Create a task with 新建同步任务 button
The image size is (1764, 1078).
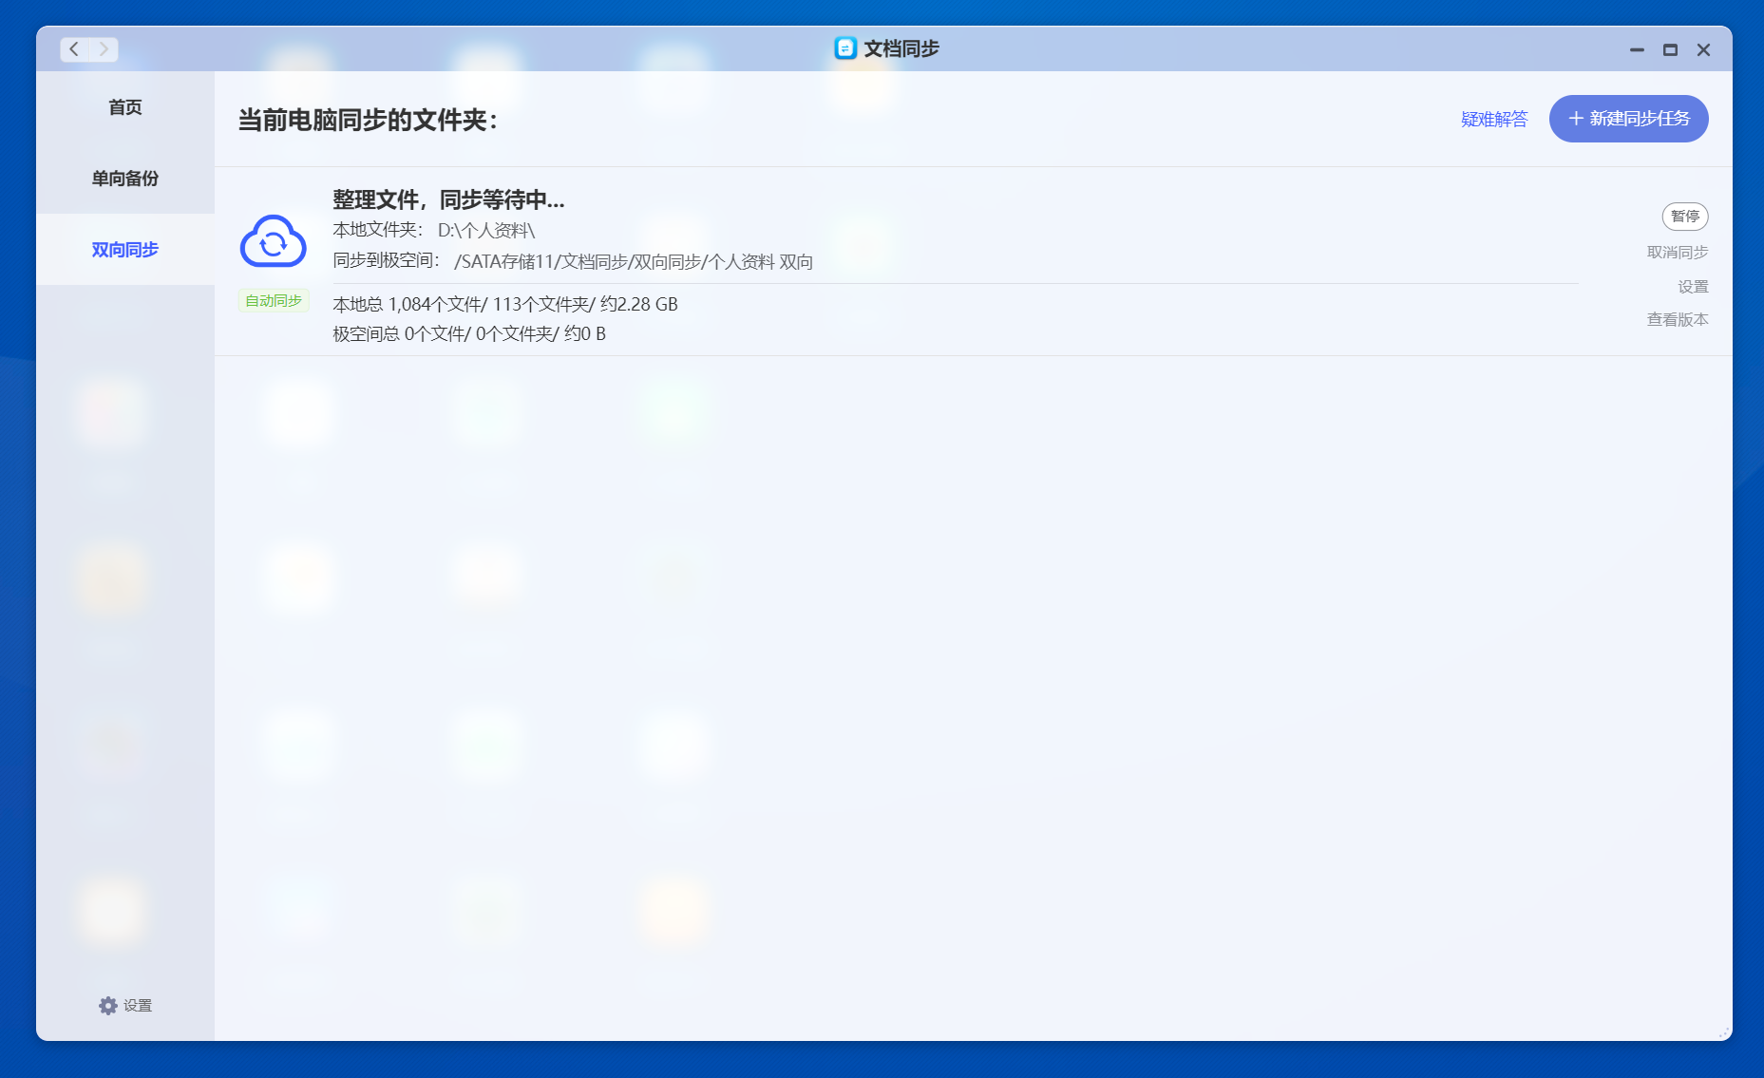point(1628,119)
